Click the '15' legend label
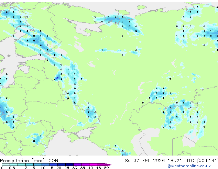Screen dimensions: 218x169 click(51, 168)
